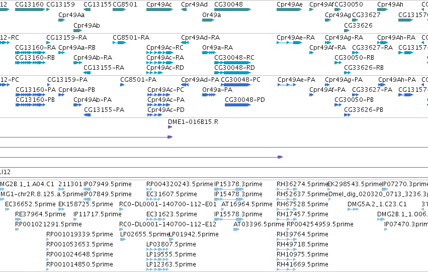Select the CG33627 gene label
The height and width of the screenshot is (272, 428).
[366, 15]
